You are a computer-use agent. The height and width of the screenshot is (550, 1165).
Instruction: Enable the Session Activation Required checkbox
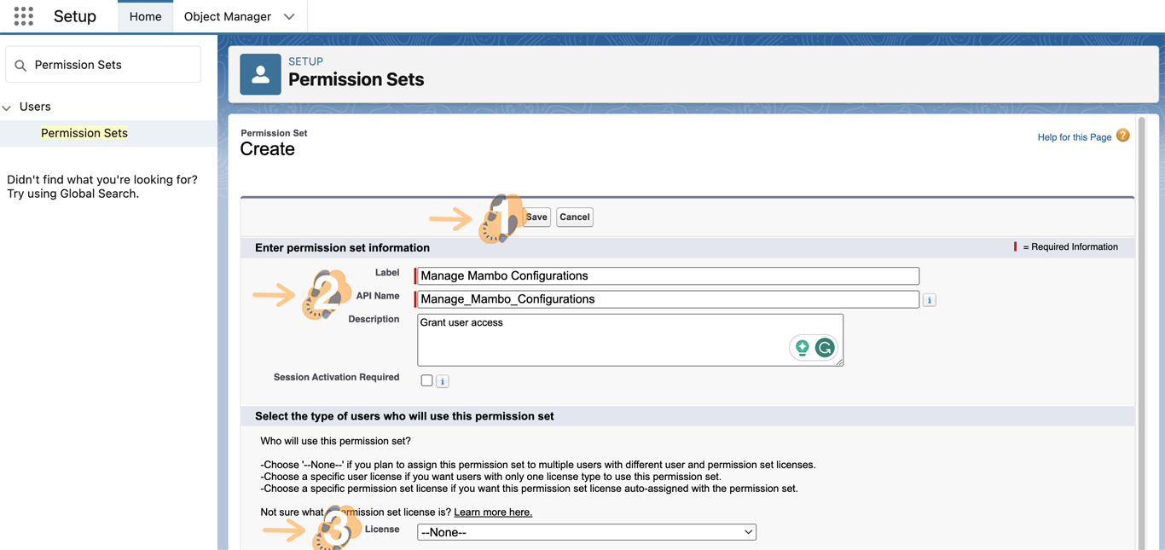coord(426,380)
